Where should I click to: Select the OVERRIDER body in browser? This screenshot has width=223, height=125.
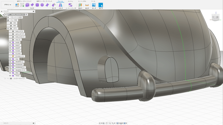pyautogui.click(x=19, y=64)
